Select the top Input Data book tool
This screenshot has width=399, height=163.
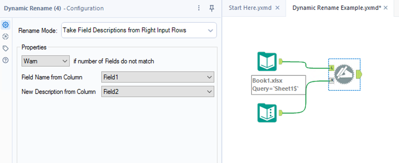coord(266,62)
